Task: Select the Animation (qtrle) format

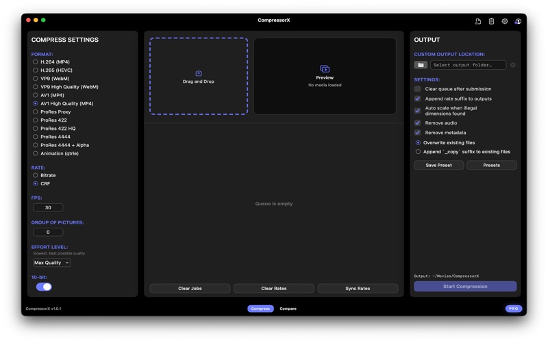Action: click(x=55, y=153)
